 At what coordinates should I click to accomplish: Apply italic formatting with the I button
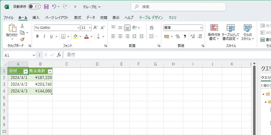click(44, 36)
